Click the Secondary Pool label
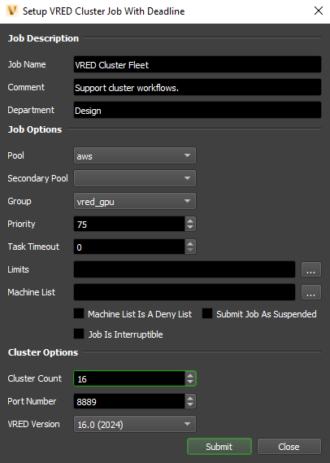 (x=37, y=178)
